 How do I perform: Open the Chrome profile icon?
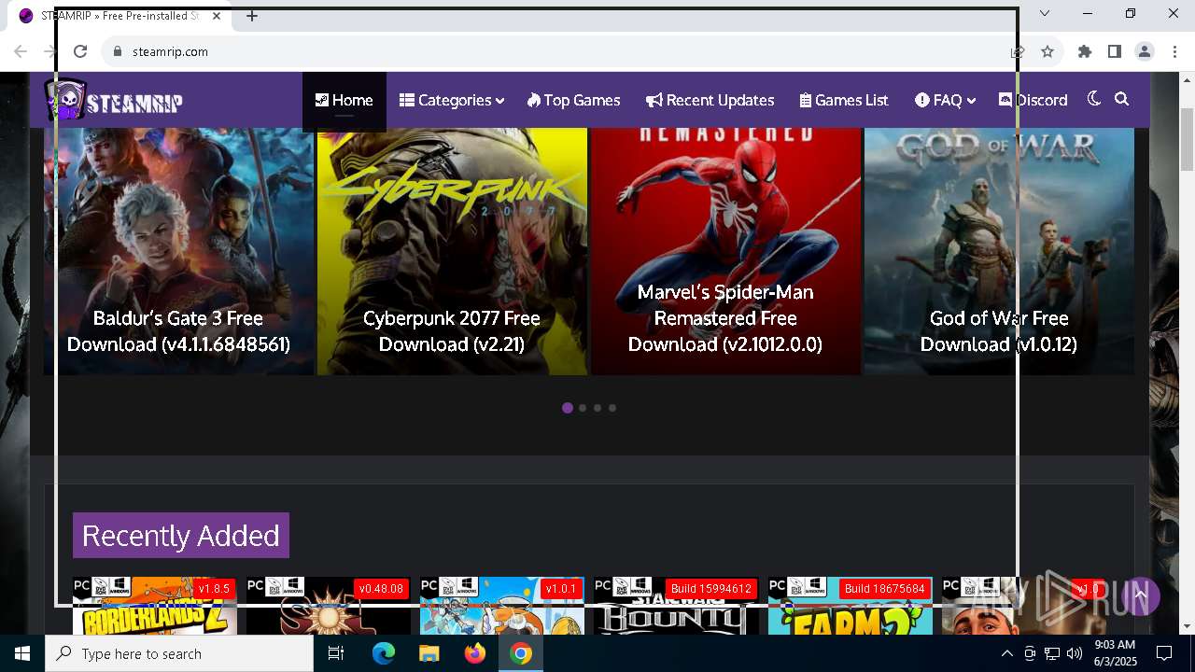(x=1145, y=51)
